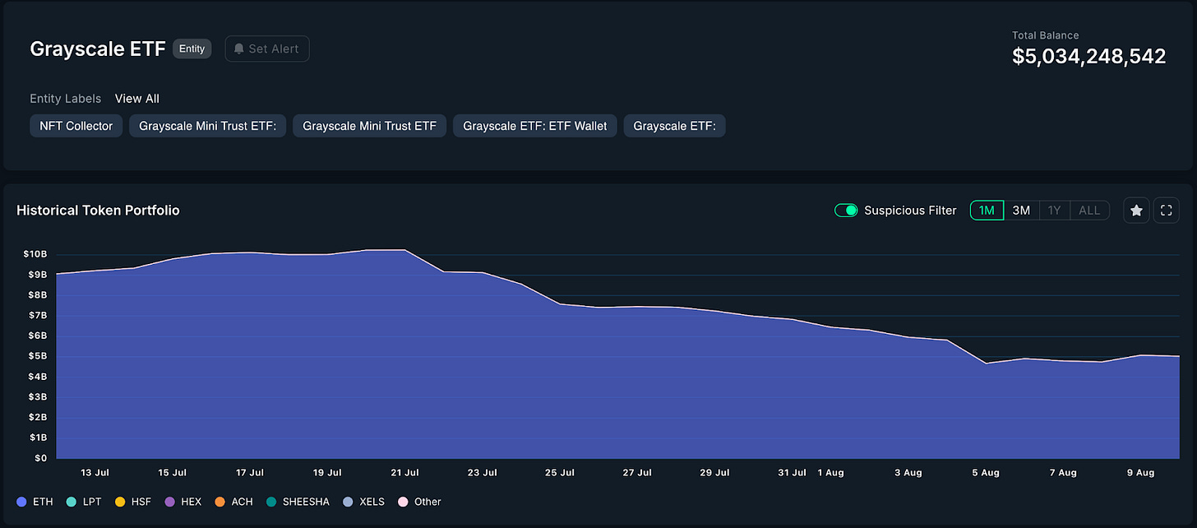1197x528 pixels.
Task: Toggle HEX series in legend
Action: [x=183, y=502]
